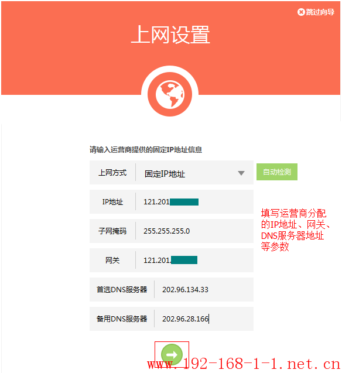The width and height of the screenshot is (342, 373).
Task: Click the 备用DNS服务器 label
Action: [122, 319]
